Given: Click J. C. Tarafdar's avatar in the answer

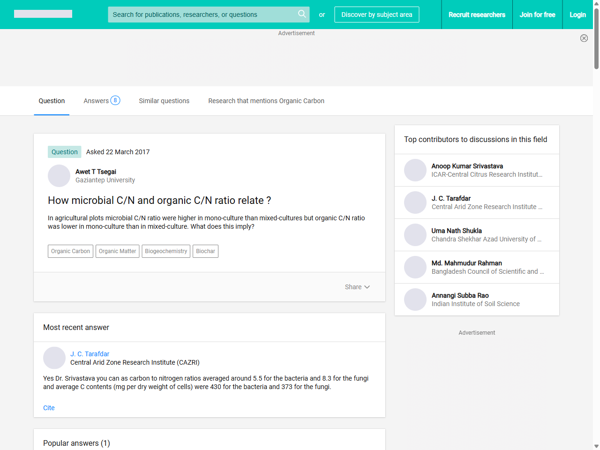Looking at the screenshot, I should tap(54, 358).
